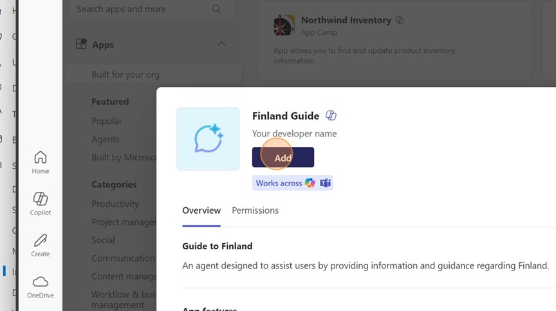The height and width of the screenshot is (311, 556).
Task: Click the search magnifier icon
Action: point(217,9)
